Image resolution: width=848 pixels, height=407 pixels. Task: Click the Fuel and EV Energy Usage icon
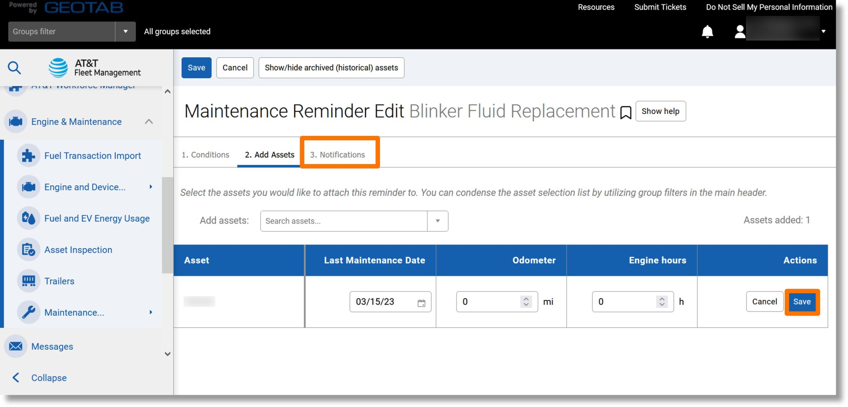click(x=28, y=218)
